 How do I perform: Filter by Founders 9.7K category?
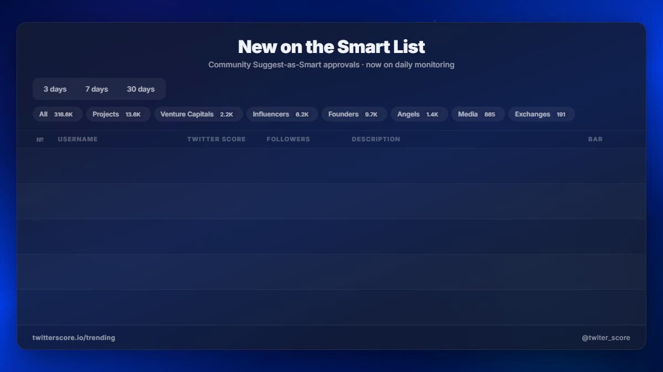(x=354, y=114)
